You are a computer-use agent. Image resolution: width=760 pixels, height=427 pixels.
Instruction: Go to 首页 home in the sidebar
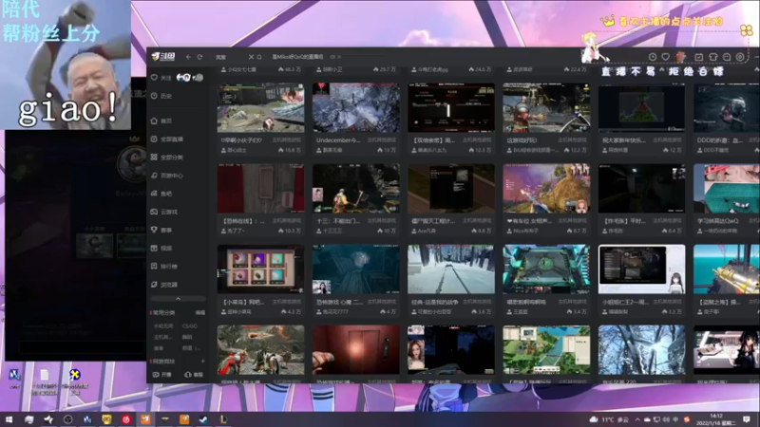(x=161, y=121)
